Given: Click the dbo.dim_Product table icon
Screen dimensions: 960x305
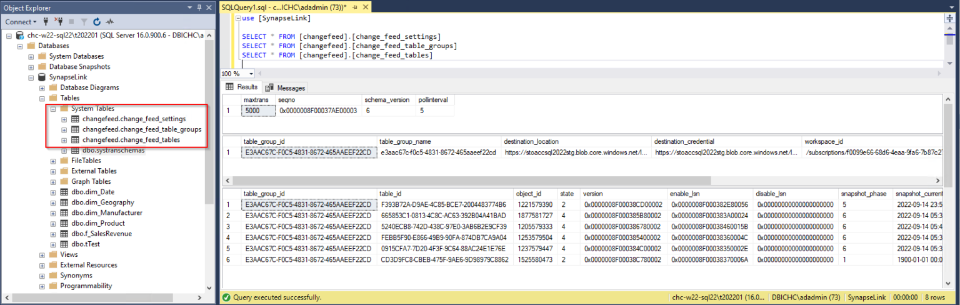Looking at the screenshot, I should pos(64,223).
